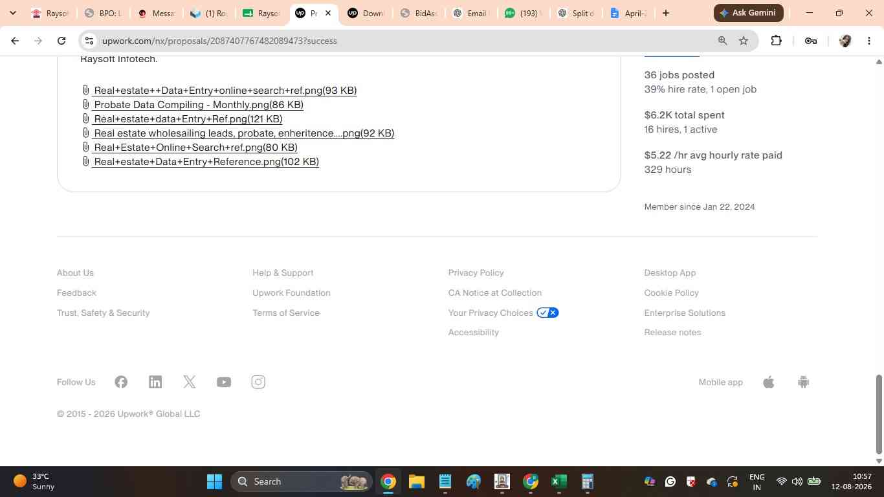The width and height of the screenshot is (884, 497).
Task: Toggle Your Privacy Choices switch
Action: [547, 313]
